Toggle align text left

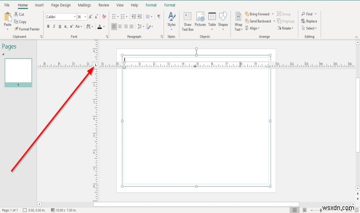(x=114, y=27)
